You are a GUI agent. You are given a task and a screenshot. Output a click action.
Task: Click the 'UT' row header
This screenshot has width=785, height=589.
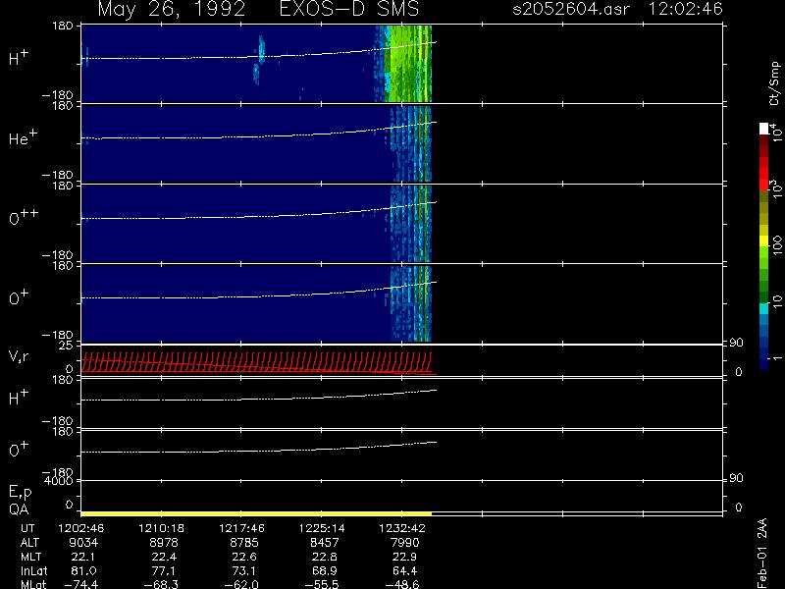[x=27, y=528]
